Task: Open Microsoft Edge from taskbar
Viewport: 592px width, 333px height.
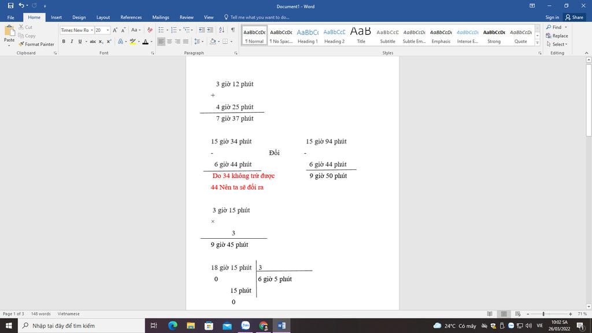Action: click(172, 325)
